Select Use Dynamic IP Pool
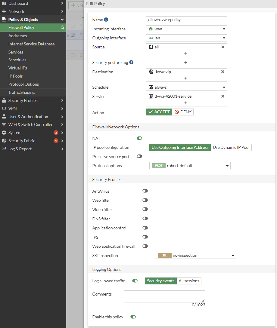Viewport: 277px width, 328px height. coord(231,147)
